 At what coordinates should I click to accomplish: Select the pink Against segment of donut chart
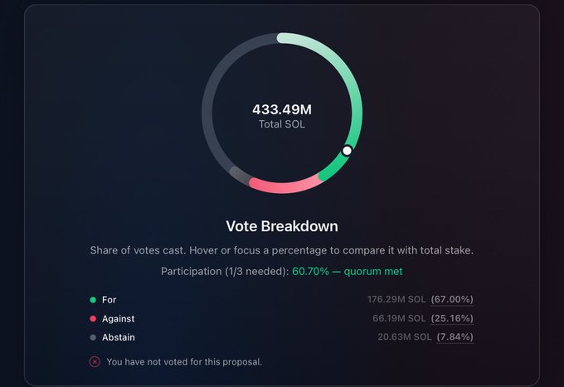point(284,187)
